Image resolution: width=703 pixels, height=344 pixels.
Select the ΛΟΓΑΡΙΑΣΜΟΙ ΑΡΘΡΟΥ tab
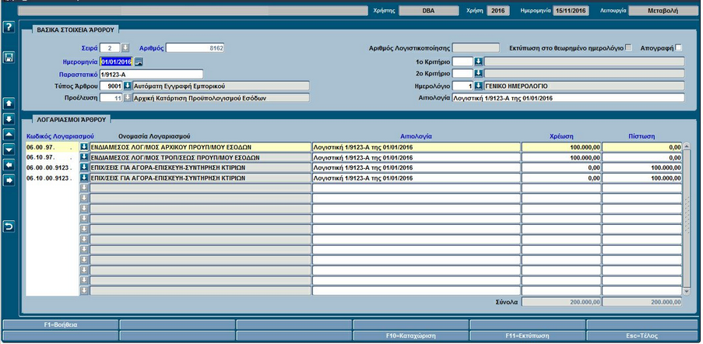point(72,120)
